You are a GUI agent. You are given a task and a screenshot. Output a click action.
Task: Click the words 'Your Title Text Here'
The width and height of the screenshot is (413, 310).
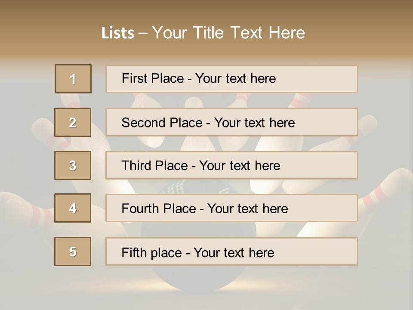pos(228,33)
